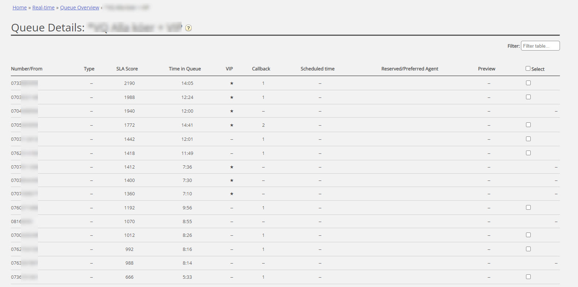Go to Home breadcrumb link
This screenshot has height=287, width=578.
[x=19, y=8]
